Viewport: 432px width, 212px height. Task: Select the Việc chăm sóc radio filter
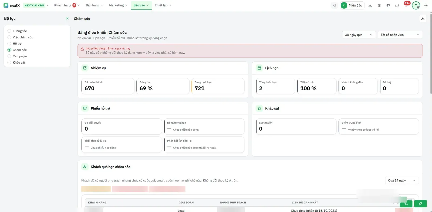click(x=9, y=37)
